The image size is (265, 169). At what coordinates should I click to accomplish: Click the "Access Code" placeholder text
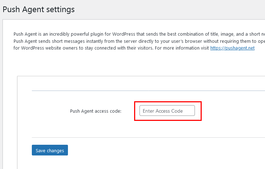point(169,111)
